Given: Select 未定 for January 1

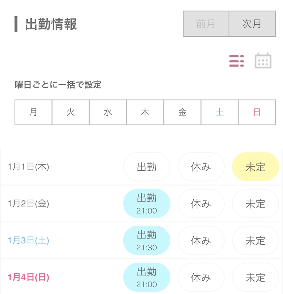Looking at the screenshot, I should click(x=255, y=167).
